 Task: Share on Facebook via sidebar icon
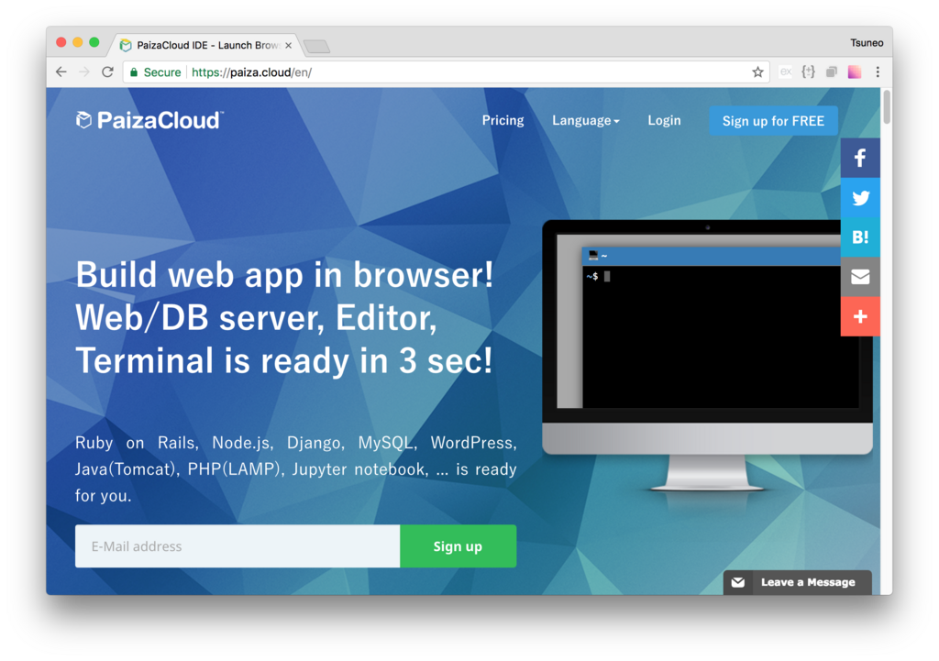(860, 158)
